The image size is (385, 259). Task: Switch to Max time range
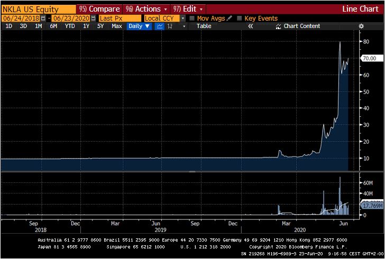pos(117,26)
